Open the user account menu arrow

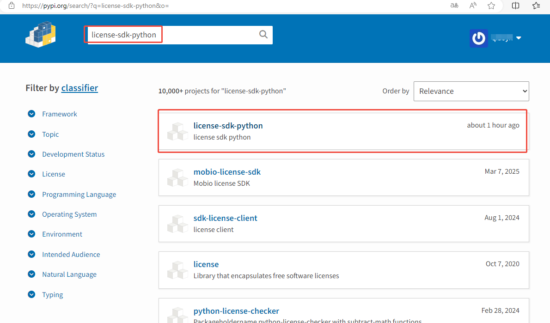519,38
